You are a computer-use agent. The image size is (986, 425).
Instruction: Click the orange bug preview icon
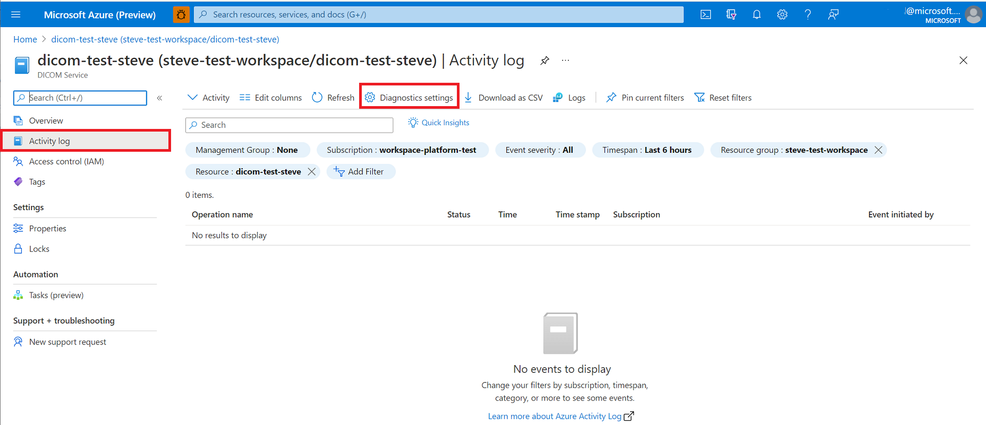[x=181, y=14]
